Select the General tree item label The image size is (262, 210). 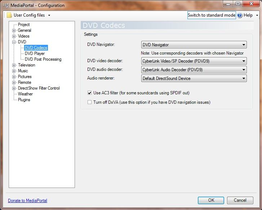(25, 30)
